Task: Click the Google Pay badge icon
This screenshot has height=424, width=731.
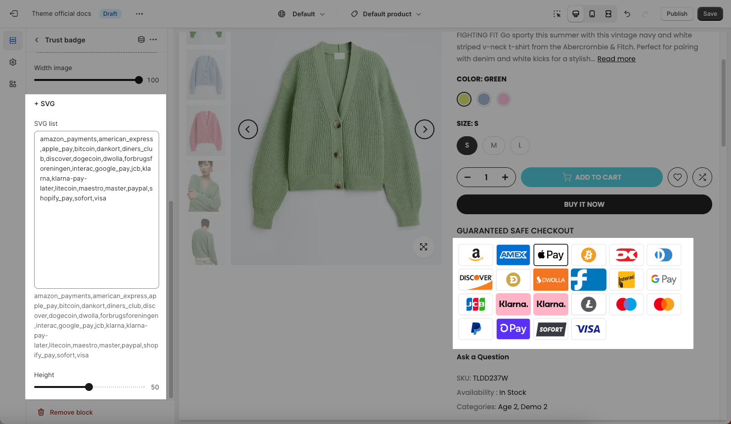Action: (x=663, y=280)
